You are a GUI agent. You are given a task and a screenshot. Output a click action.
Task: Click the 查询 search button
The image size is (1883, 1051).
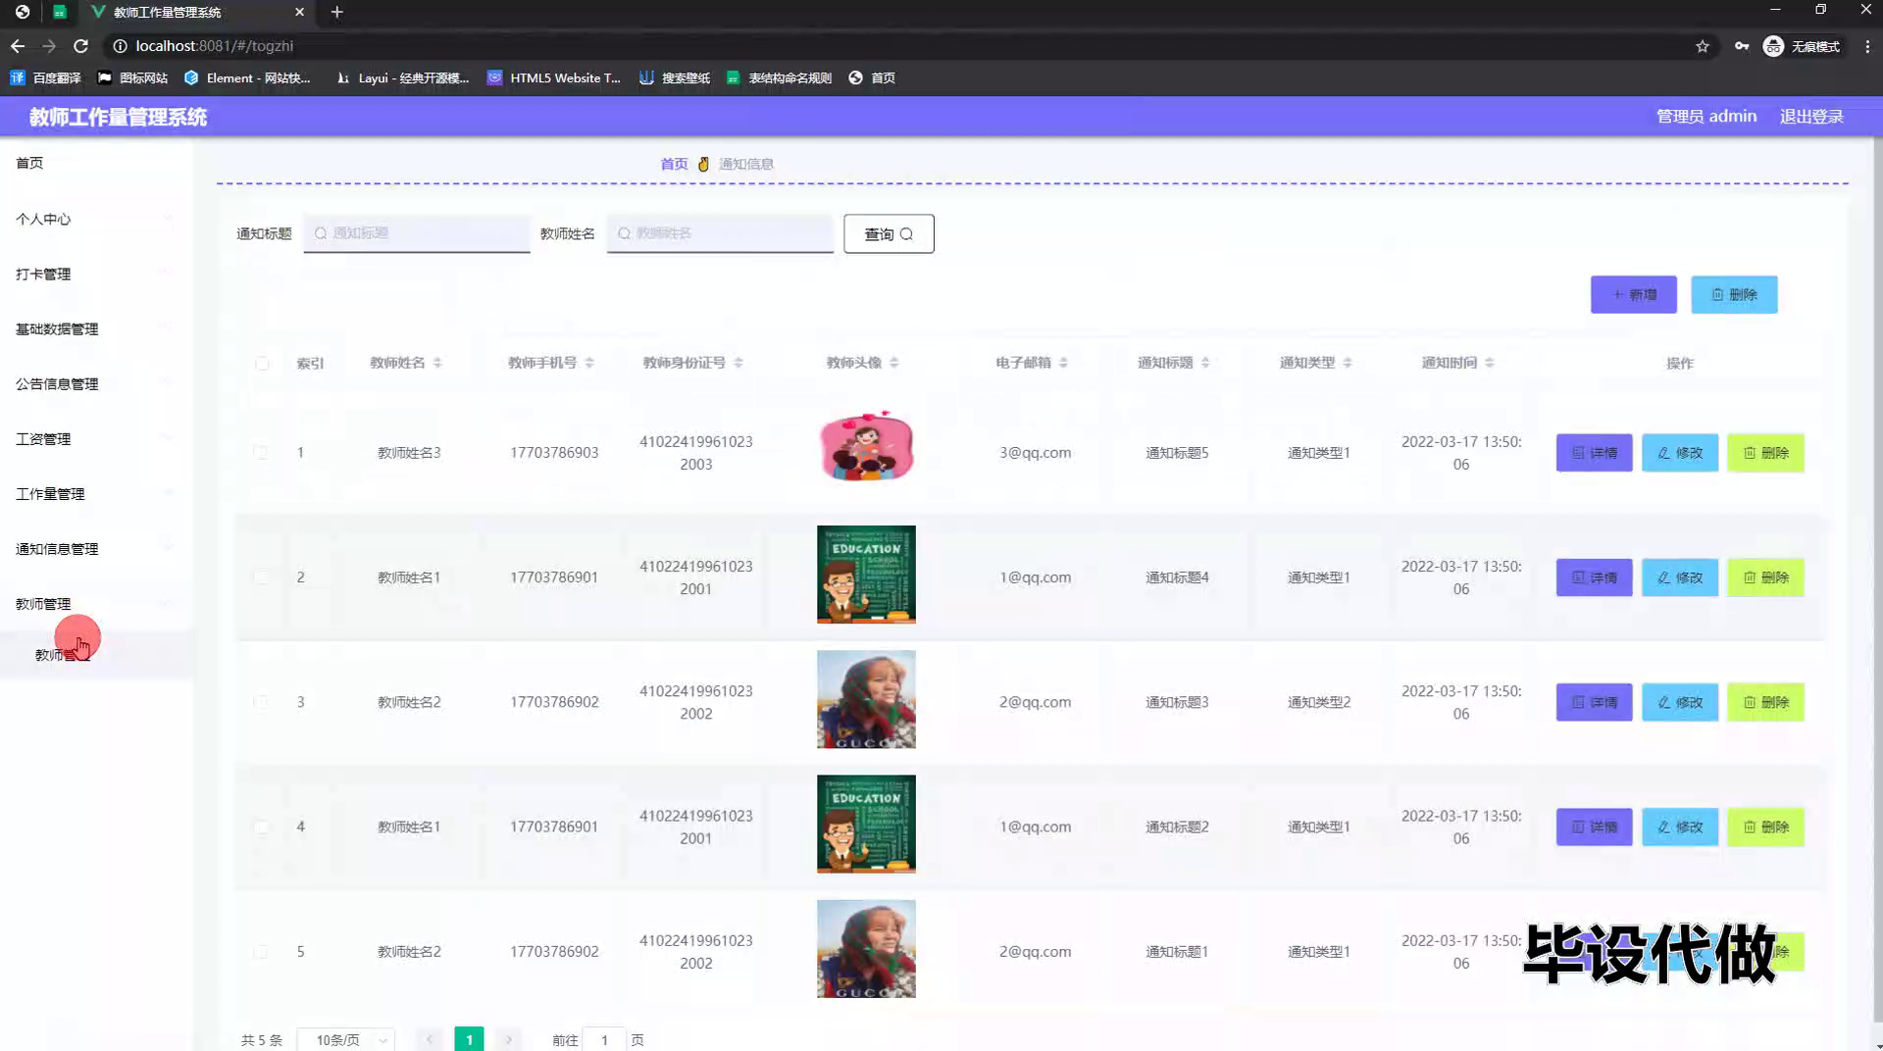click(x=889, y=233)
